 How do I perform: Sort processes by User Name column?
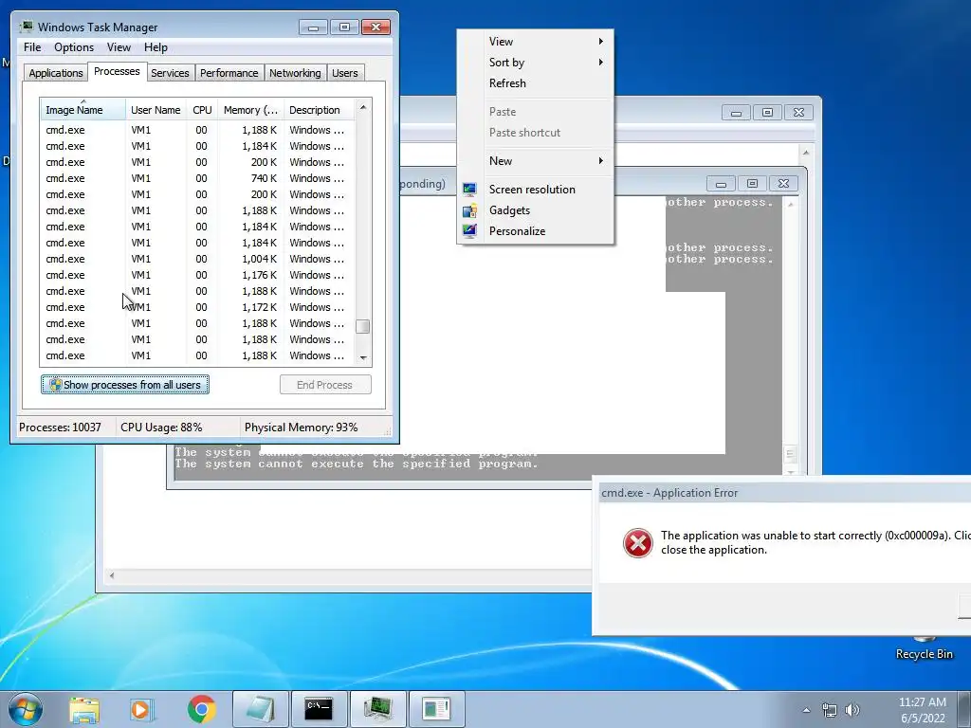[x=156, y=110]
